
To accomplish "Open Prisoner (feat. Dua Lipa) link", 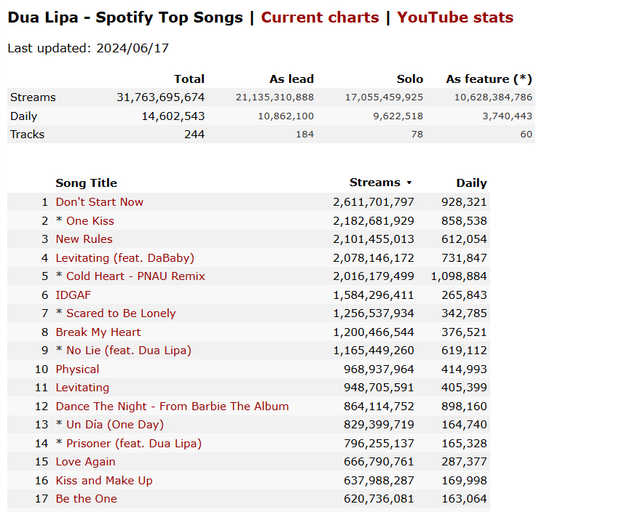I will [134, 444].
